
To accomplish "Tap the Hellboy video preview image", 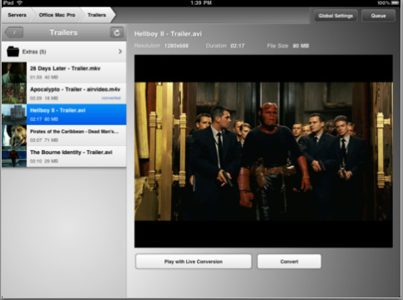I will pyautogui.click(x=264, y=151).
